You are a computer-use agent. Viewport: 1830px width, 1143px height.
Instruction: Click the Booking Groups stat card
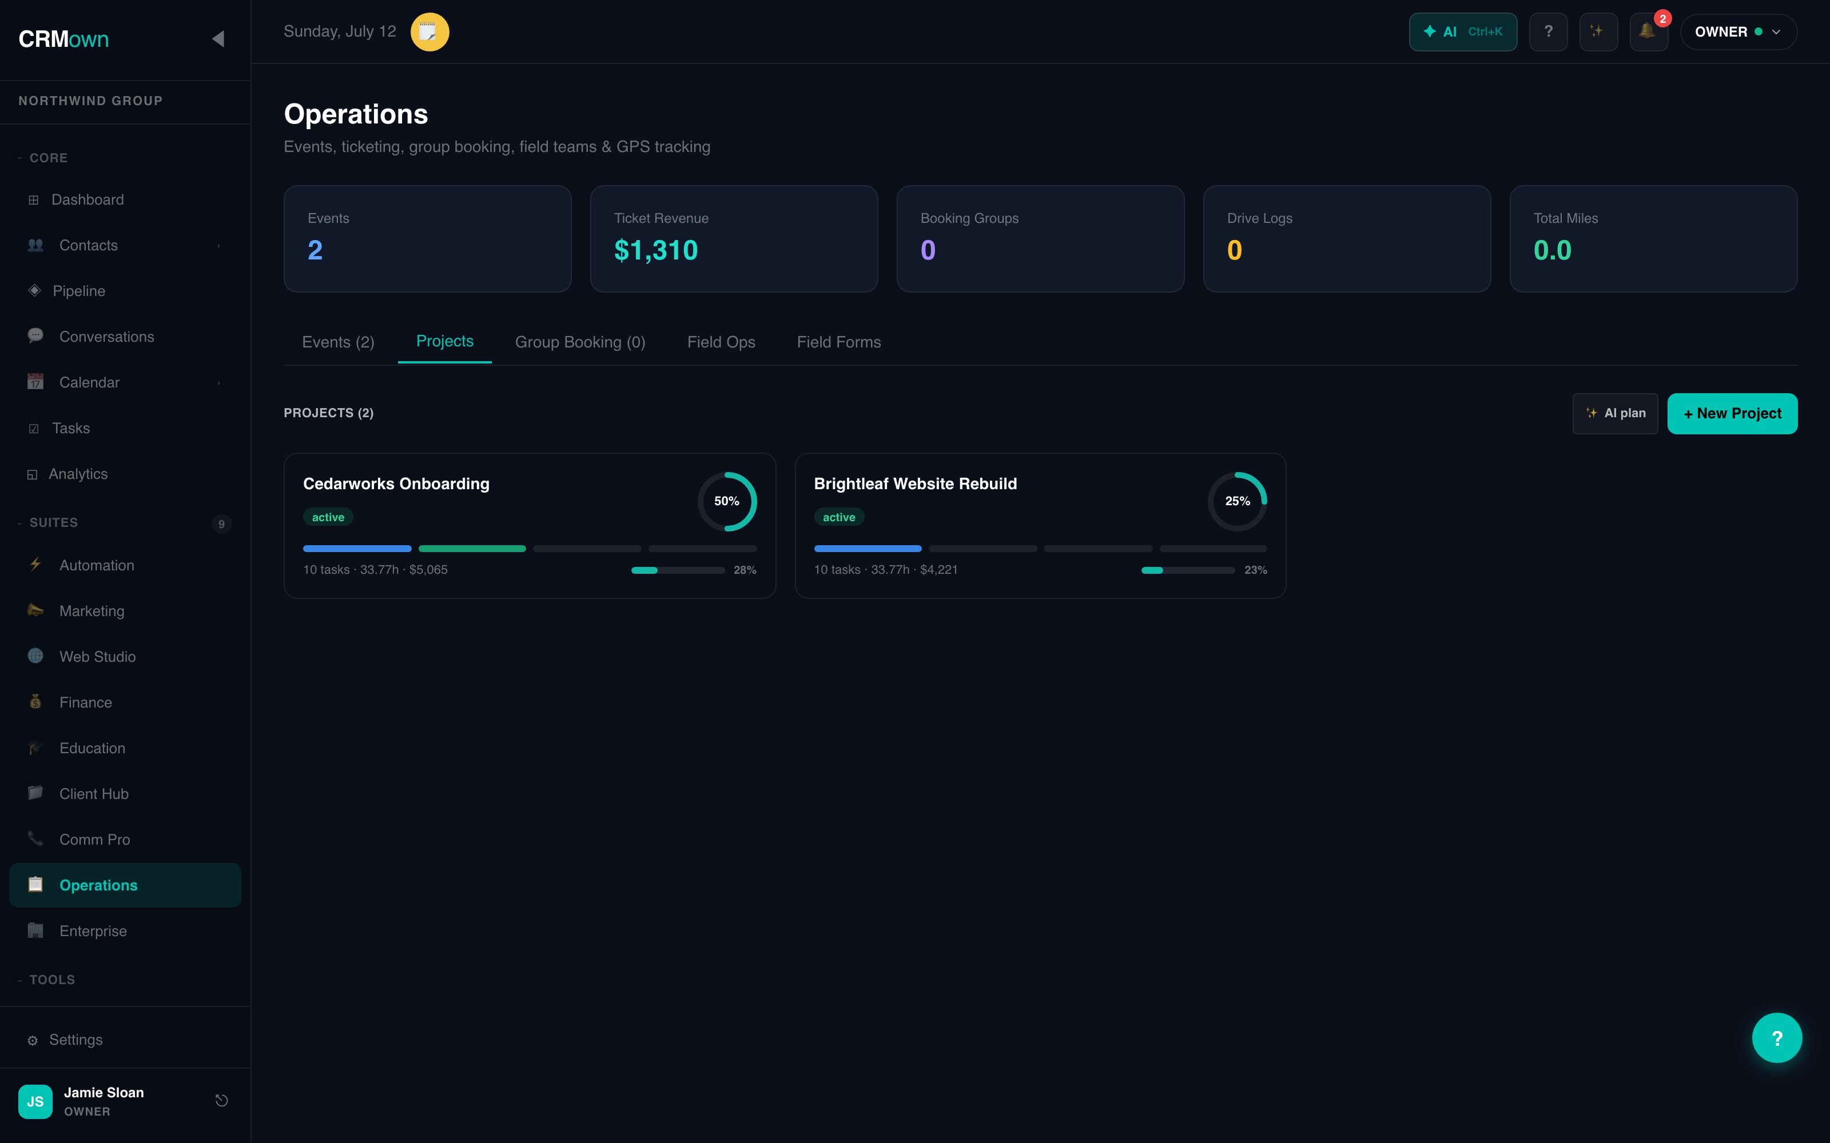pos(1040,238)
